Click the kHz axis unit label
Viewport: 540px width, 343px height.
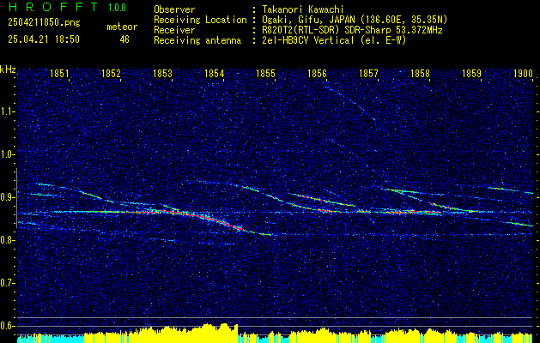[x=8, y=69]
